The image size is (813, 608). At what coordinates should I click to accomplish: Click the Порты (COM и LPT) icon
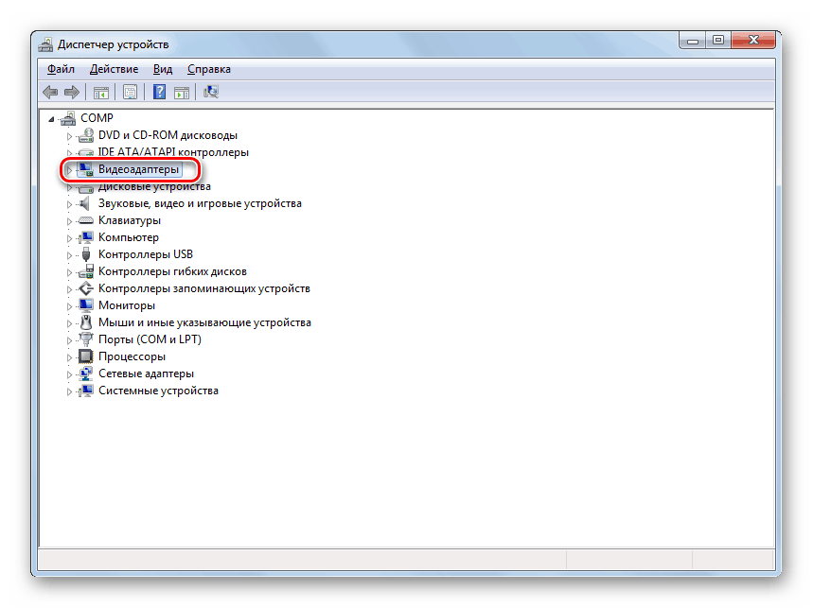point(86,339)
